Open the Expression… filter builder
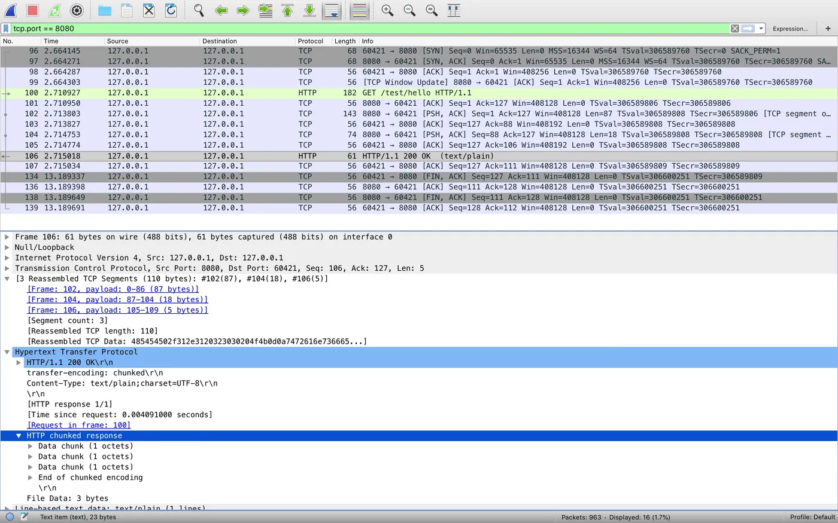Viewport: 838px width, 523px height. click(x=790, y=29)
